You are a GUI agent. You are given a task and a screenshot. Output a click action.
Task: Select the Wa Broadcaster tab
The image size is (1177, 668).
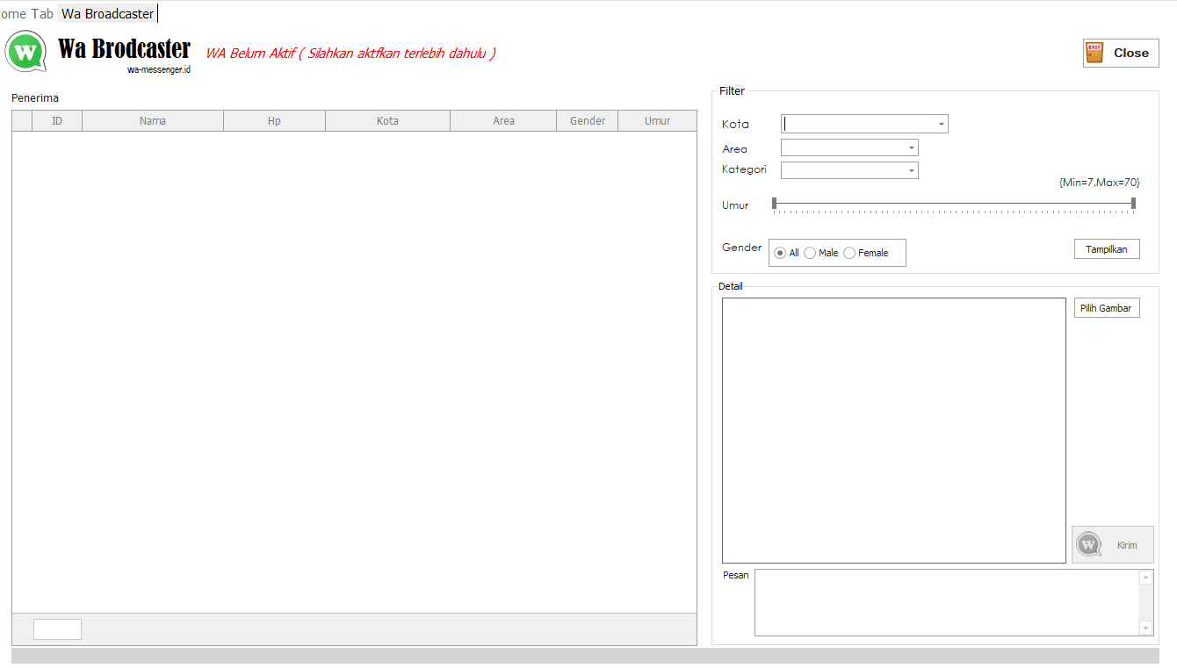107,14
